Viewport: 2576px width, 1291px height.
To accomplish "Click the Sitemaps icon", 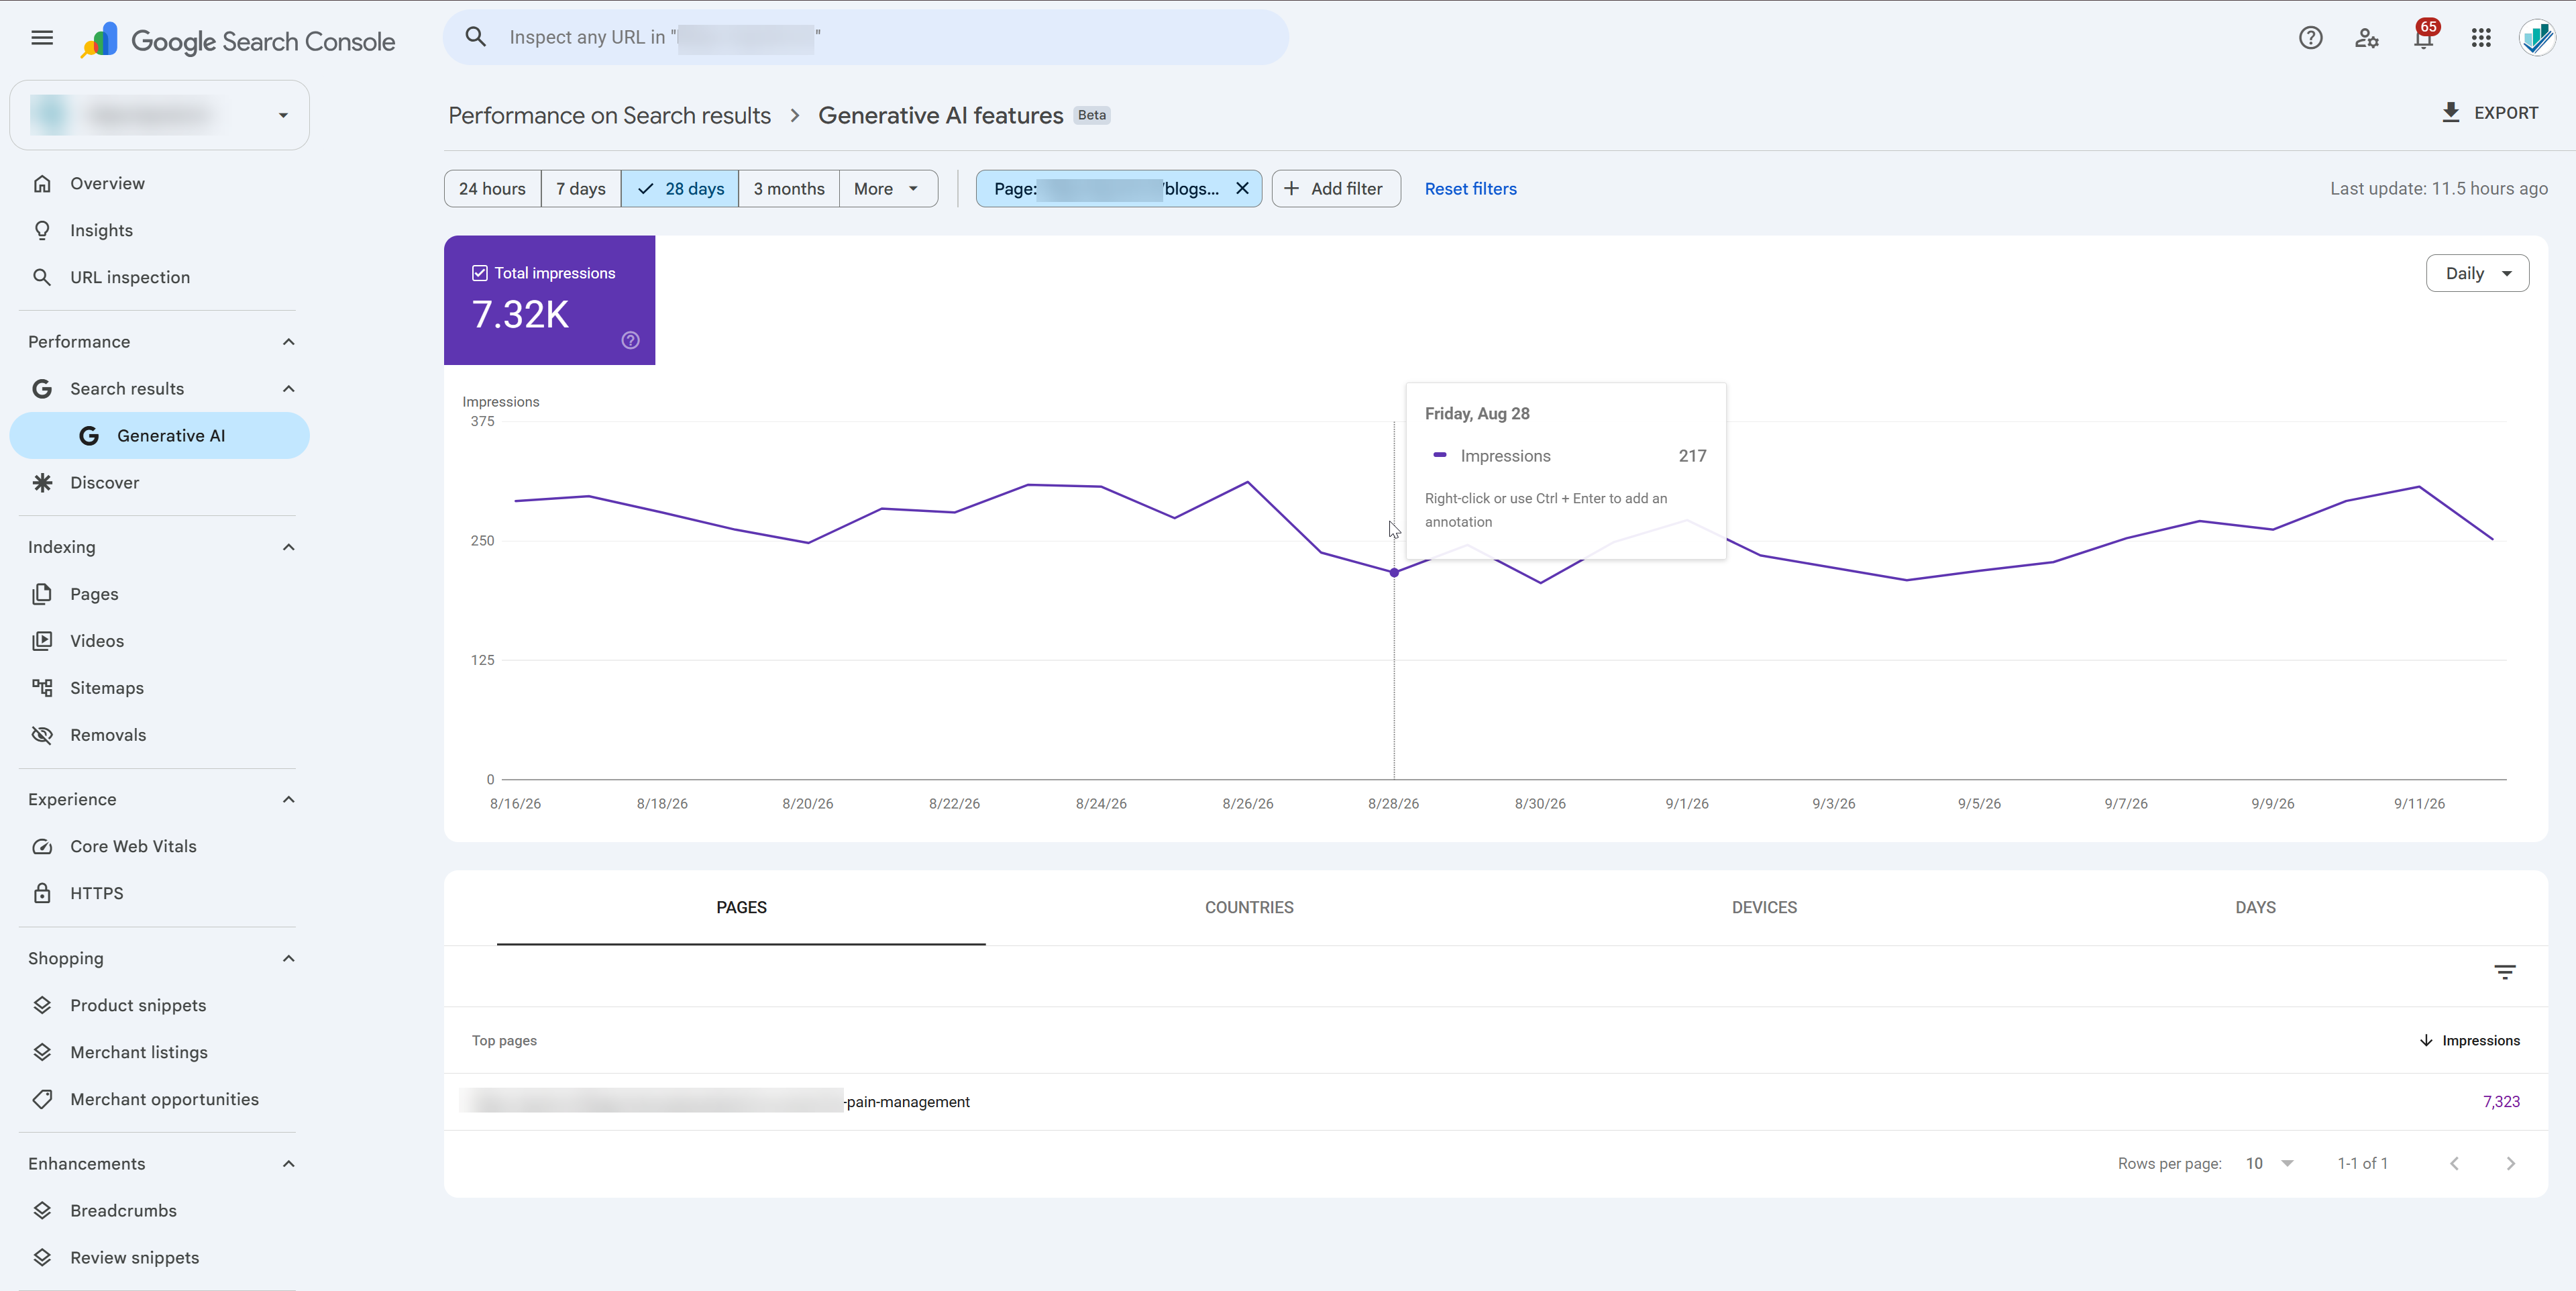I will tap(42, 688).
